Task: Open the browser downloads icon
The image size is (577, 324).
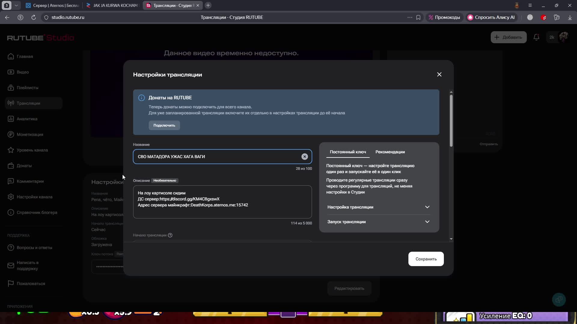Action: pos(570,17)
